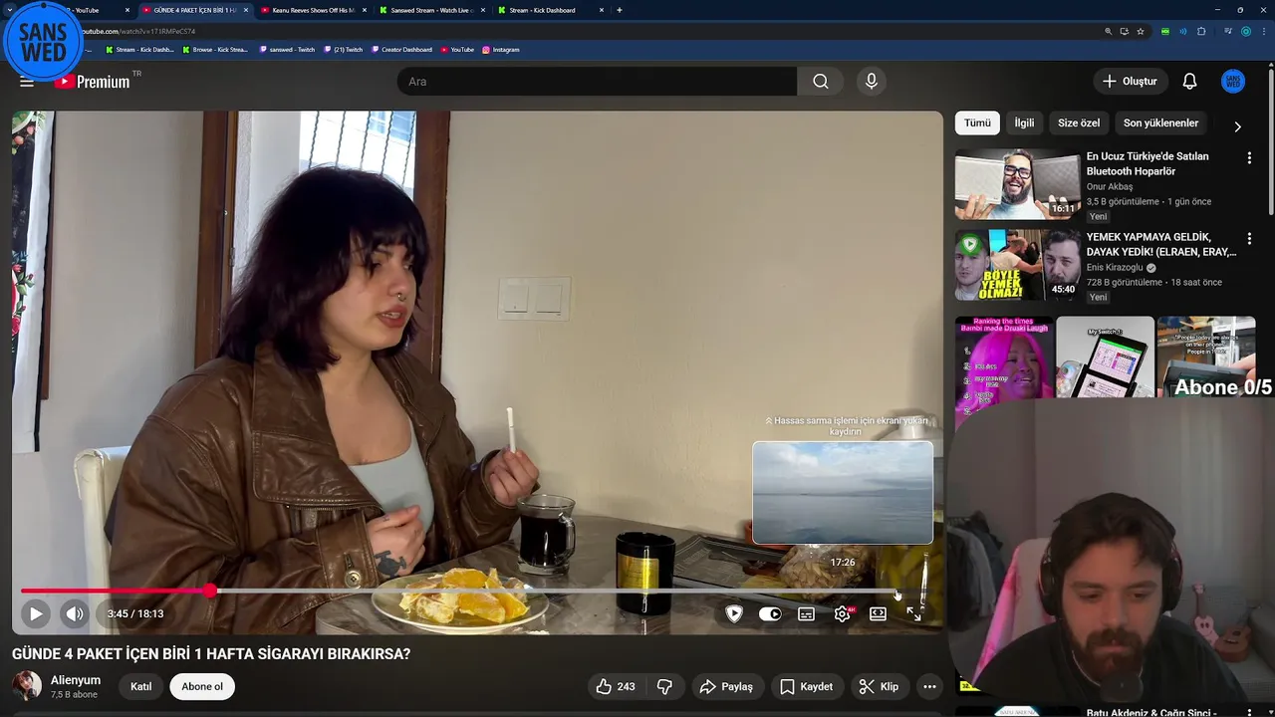The height and width of the screenshot is (717, 1275).
Task: Open a new browser tab
Action: click(620, 10)
